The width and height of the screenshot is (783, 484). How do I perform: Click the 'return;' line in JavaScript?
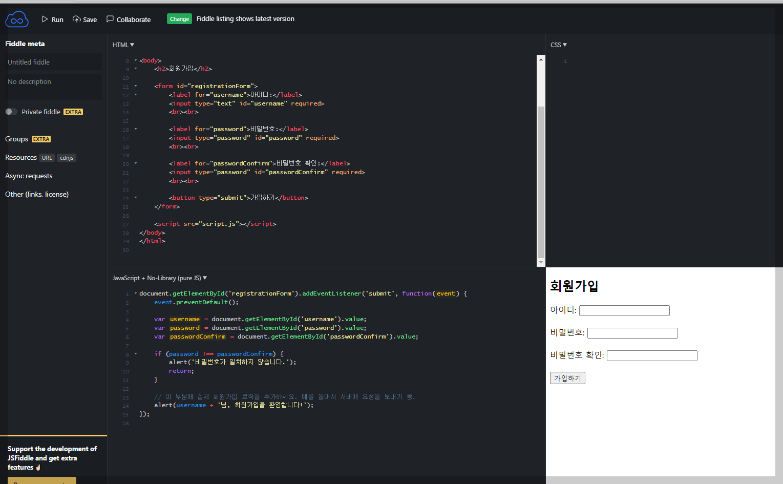click(181, 371)
